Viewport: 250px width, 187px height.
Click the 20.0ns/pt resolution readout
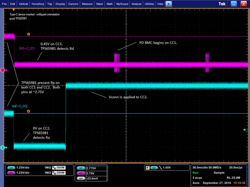coord(236,167)
